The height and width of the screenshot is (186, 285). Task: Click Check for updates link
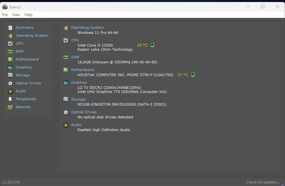262,182
